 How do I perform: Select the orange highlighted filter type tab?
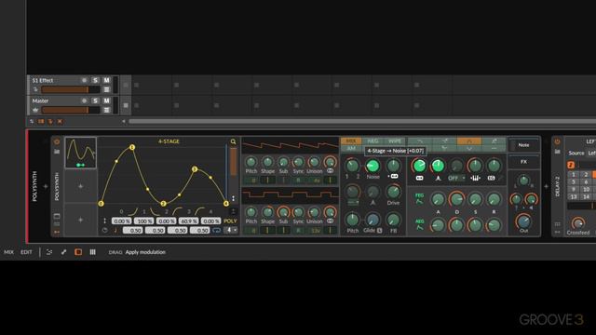(x=469, y=141)
